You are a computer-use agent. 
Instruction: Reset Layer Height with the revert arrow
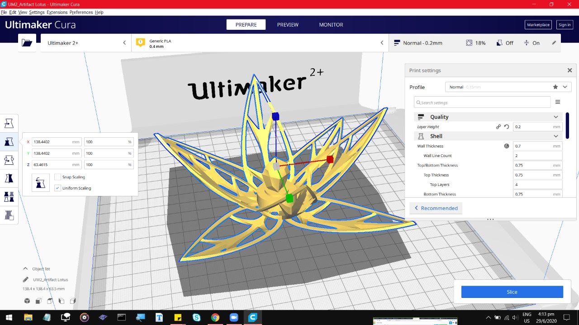coord(507,127)
